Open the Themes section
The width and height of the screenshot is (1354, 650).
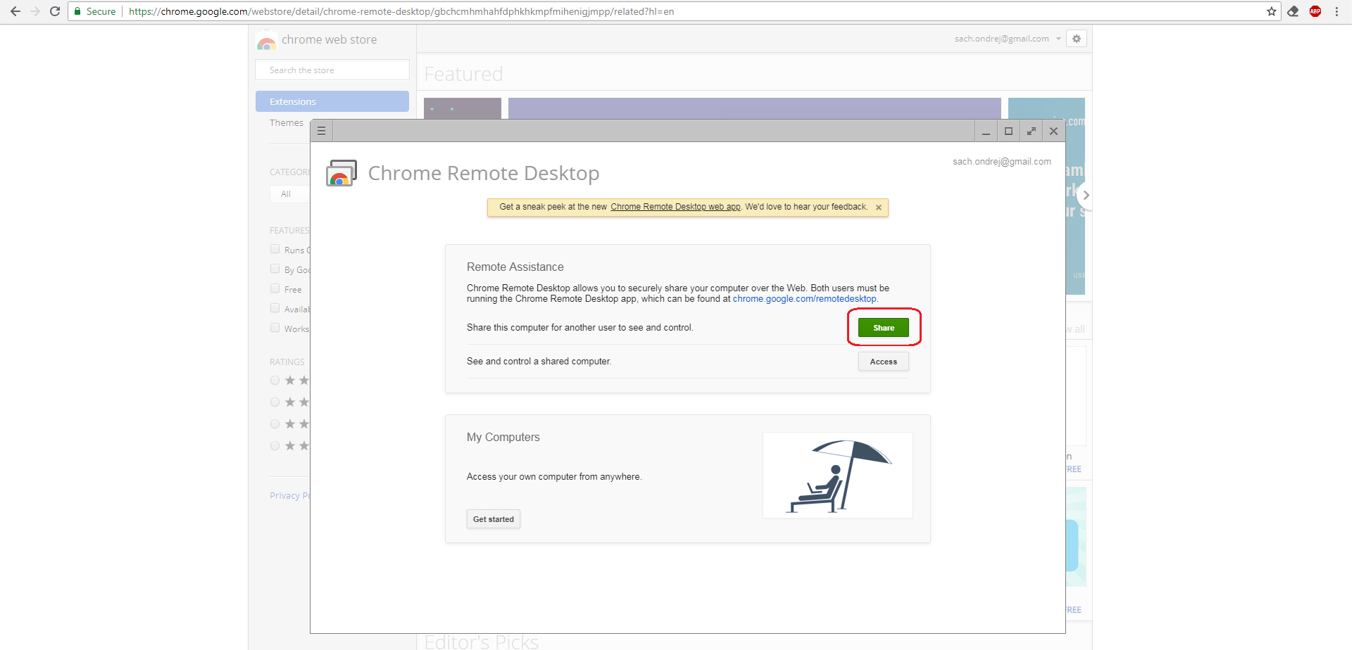tap(287, 122)
